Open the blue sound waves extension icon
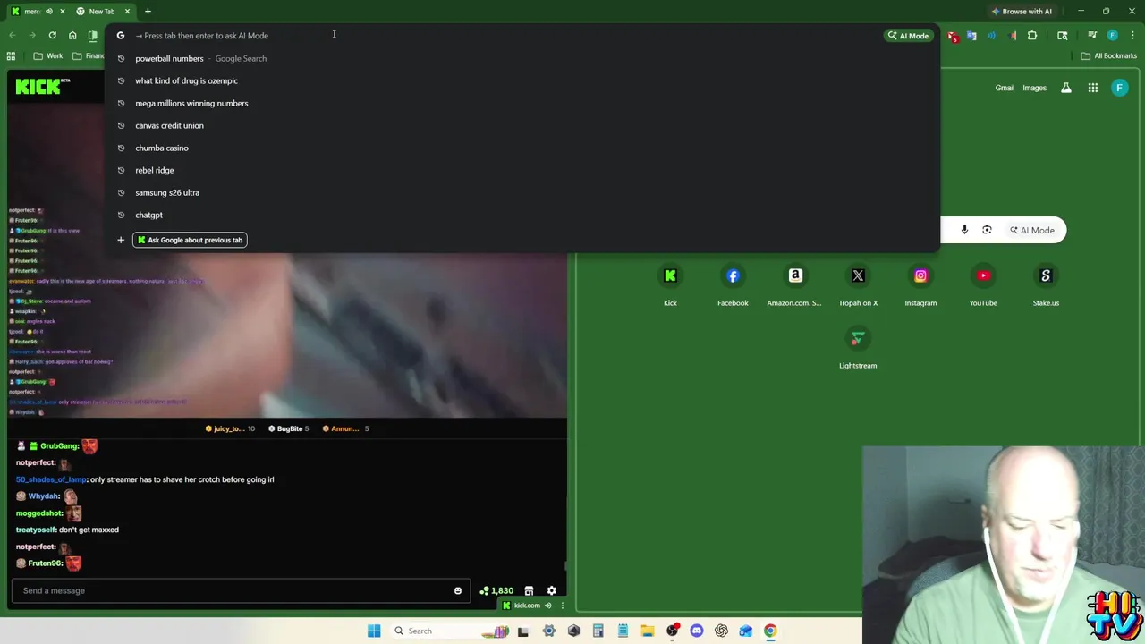Screen dimensions: 1145x644 pos(992,36)
